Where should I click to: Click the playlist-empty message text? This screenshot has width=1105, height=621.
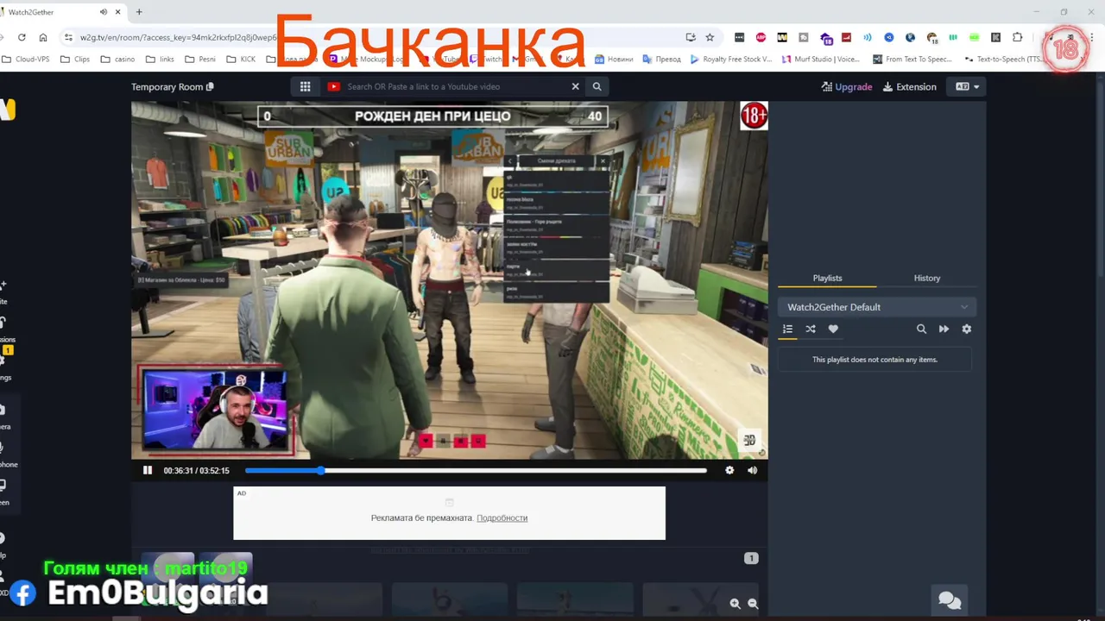click(875, 360)
